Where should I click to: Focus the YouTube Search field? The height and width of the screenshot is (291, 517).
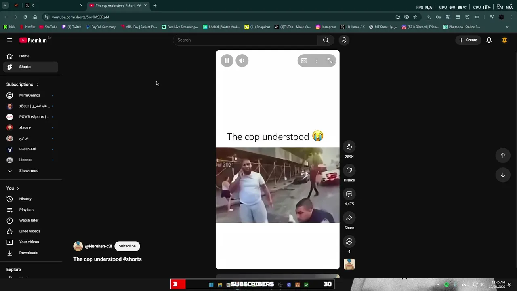click(x=245, y=40)
